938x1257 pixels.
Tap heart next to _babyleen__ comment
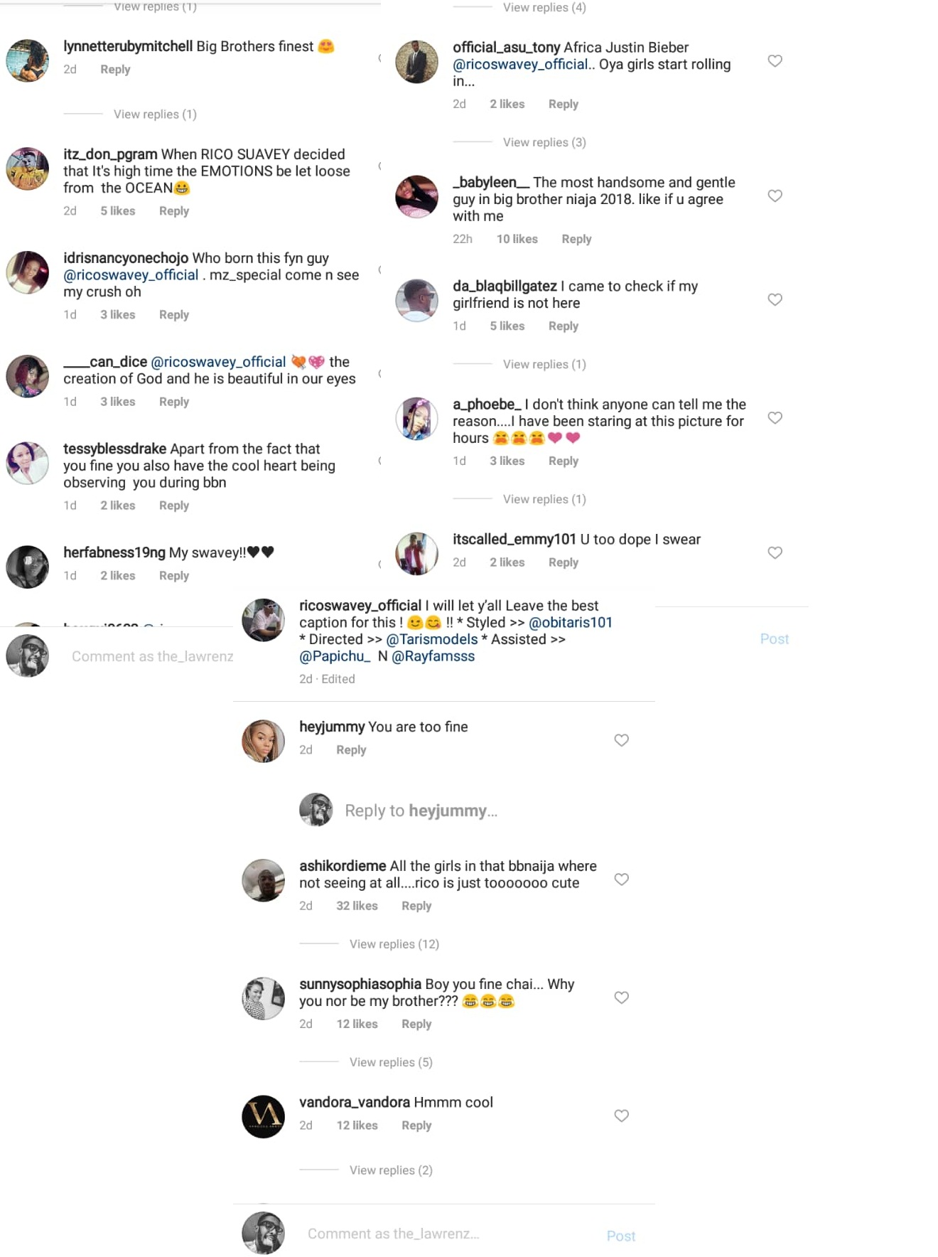point(775,196)
